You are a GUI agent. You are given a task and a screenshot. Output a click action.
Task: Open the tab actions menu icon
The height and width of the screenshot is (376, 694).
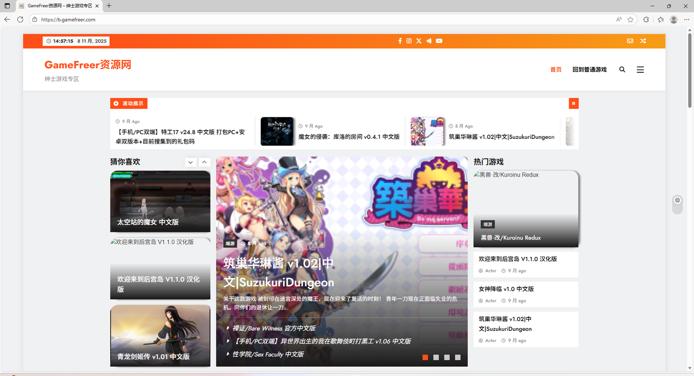[x=7, y=6]
